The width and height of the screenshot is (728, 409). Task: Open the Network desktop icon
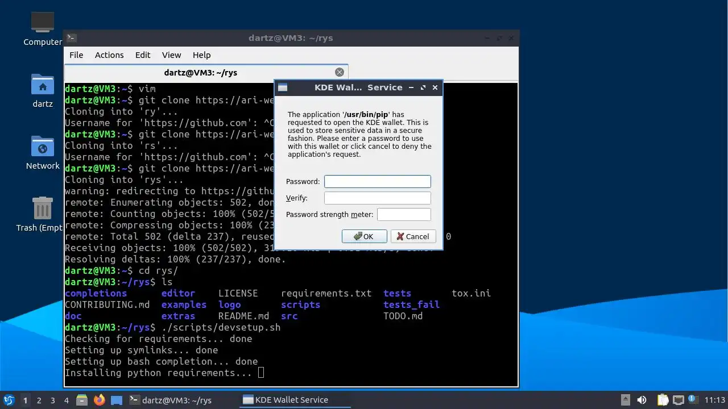[43, 153]
